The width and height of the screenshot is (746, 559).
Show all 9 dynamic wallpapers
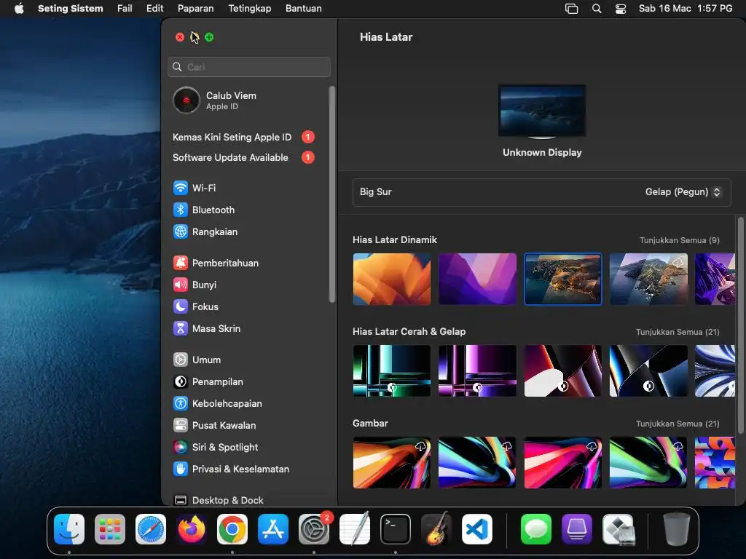click(680, 240)
